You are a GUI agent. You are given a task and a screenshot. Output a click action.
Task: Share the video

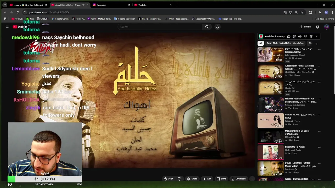coord(192,179)
